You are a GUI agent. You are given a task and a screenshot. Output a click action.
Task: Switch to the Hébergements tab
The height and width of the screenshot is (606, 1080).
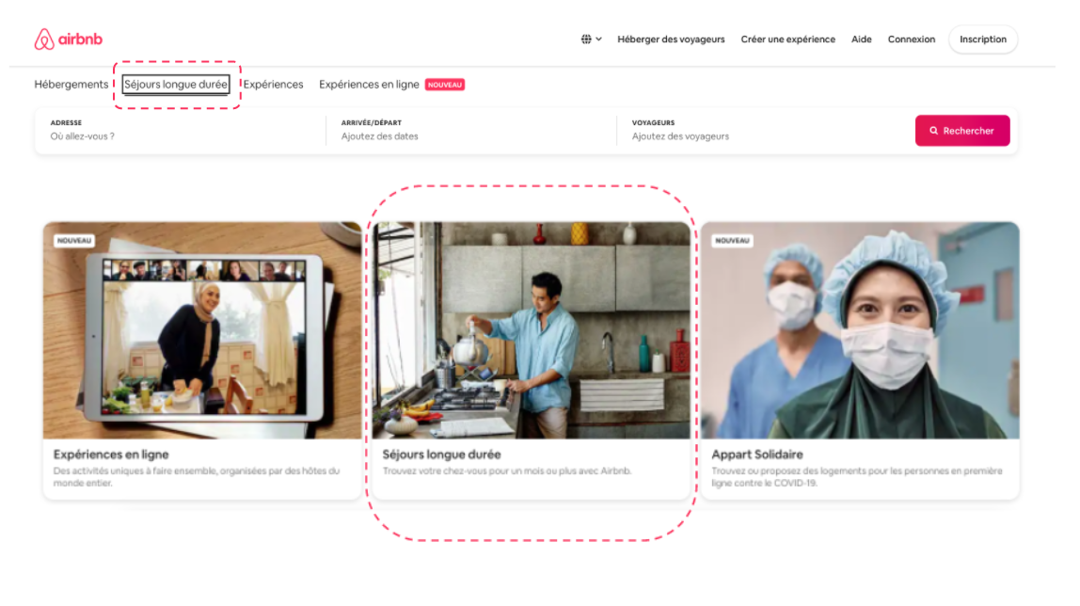pos(71,85)
